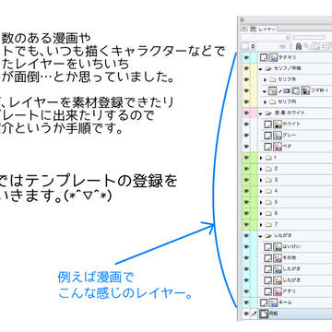Click the タチキリ layer color thumbnail
This screenshot has width=332, height=332.
(x=273, y=57)
